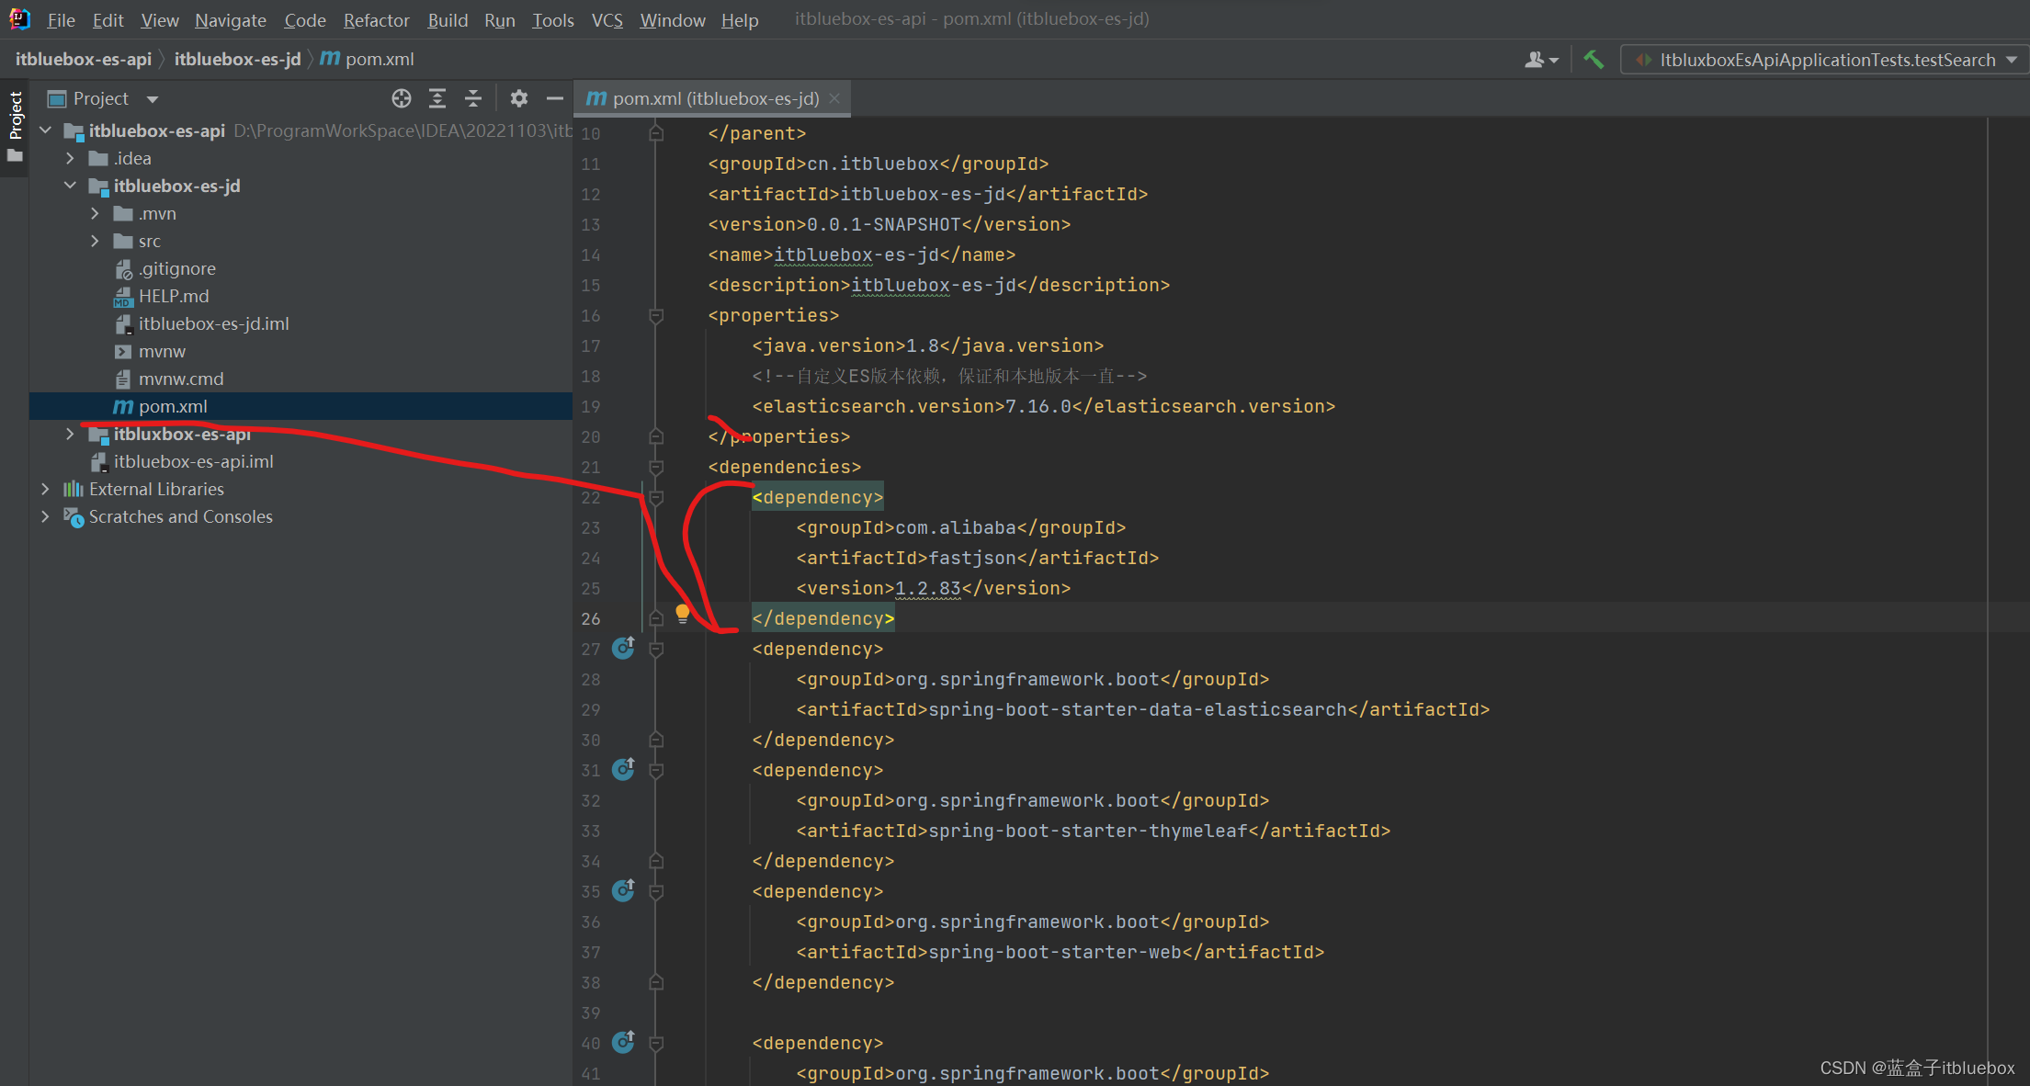
Task: Open the Window menu
Action: 672,19
